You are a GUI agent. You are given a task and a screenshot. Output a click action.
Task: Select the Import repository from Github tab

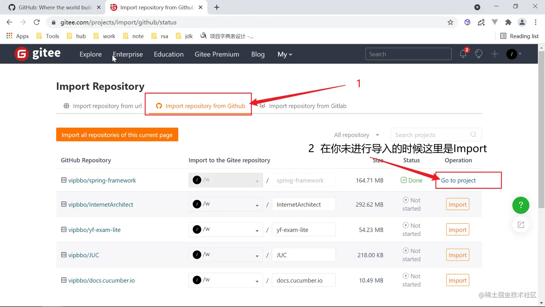tap(200, 106)
